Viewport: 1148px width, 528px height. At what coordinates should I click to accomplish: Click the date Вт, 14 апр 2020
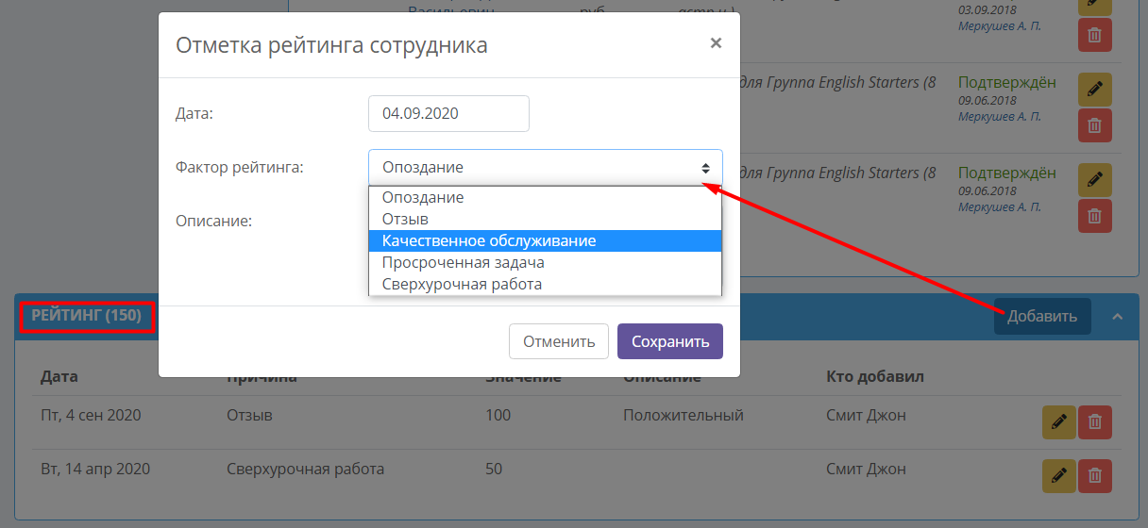(x=95, y=469)
